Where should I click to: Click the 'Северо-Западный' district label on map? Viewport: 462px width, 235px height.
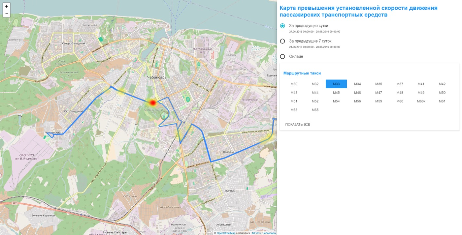click(74, 43)
